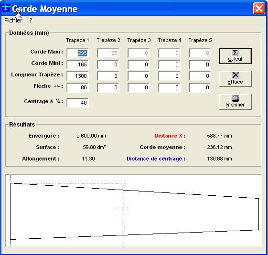Viewport: 268px width, 255px height.
Task: Close the Corde Moyenne window
Action: [259, 8]
